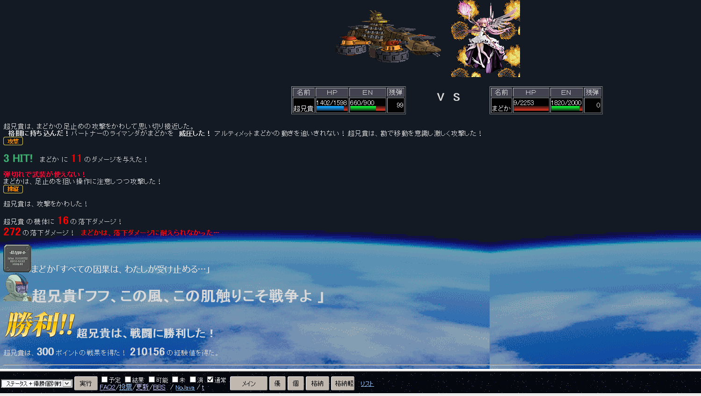The height and width of the screenshot is (396, 701).
Task: Click the メイン button
Action: click(x=249, y=383)
